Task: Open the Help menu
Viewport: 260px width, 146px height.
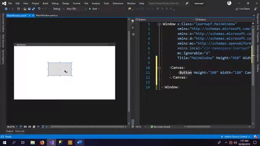Action: pos(142,3)
